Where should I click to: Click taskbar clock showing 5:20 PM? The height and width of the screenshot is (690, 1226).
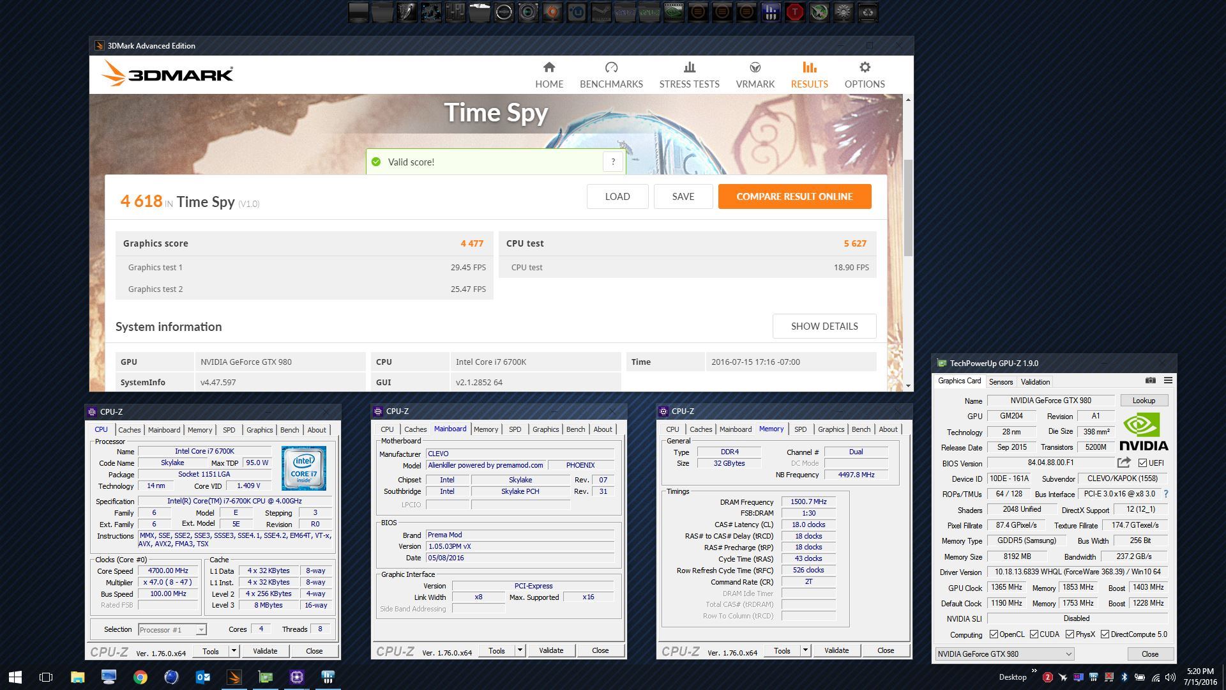pyautogui.click(x=1200, y=677)
